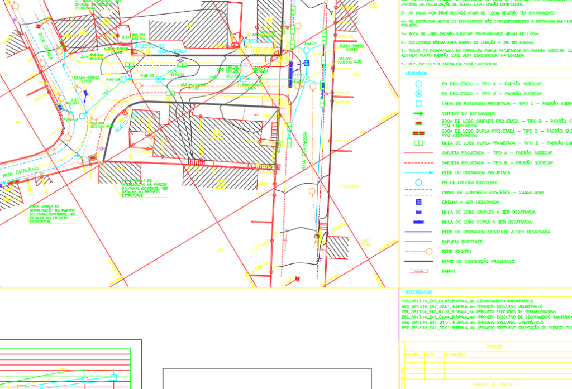Click the cyan Rede de Drenagem Projetada legend arrow
This screenshot has width=572, height=389.
[x=418, y=172]
